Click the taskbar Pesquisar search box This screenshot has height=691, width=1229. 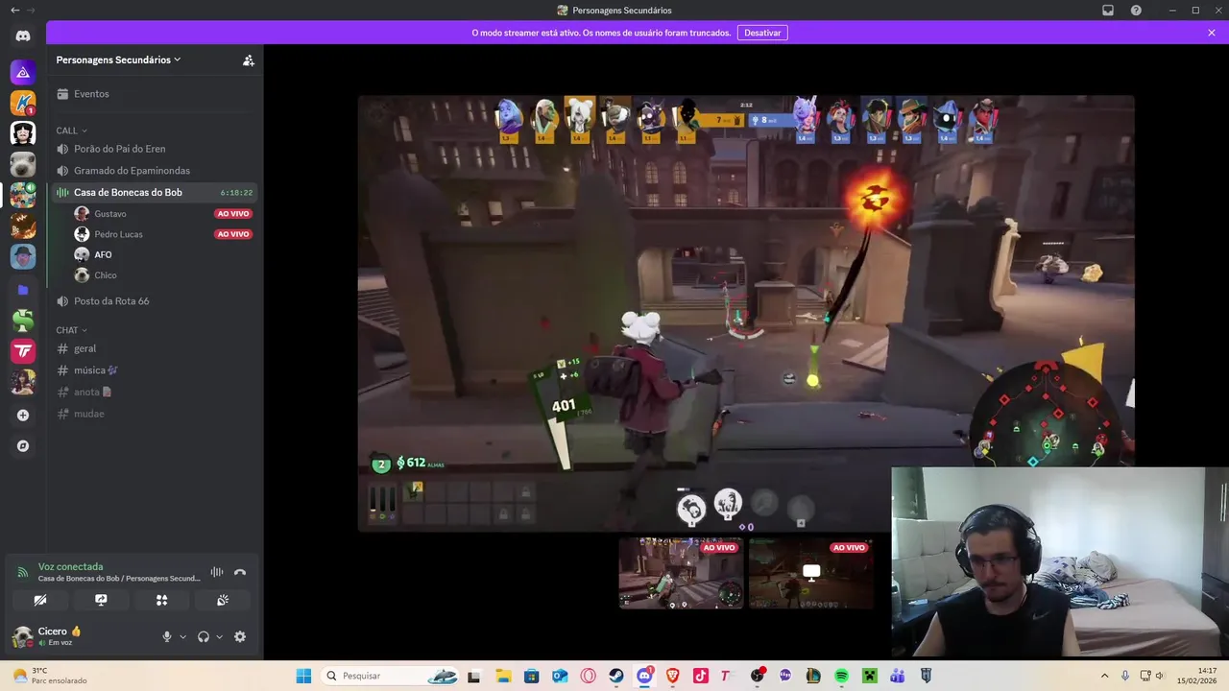[390, 676]
